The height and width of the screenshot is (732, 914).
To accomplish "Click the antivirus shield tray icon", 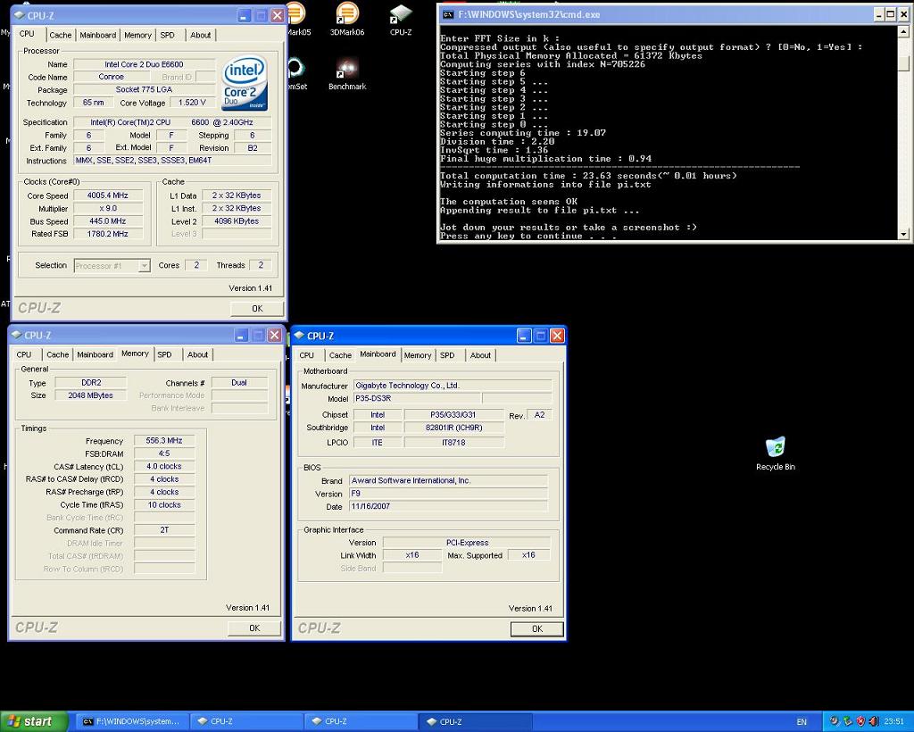I will [860, 721].
